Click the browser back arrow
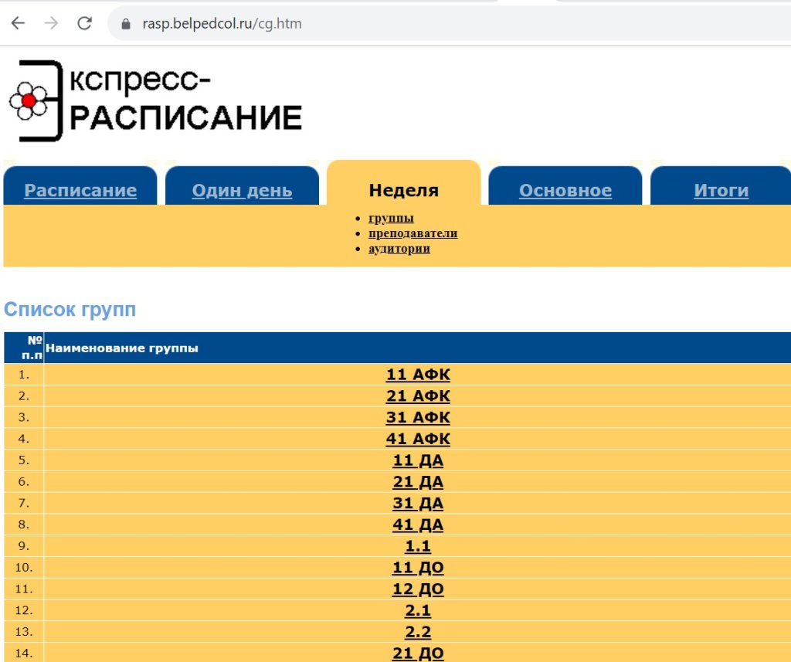This screenshot has width=791, height=662. pos(18,23)
